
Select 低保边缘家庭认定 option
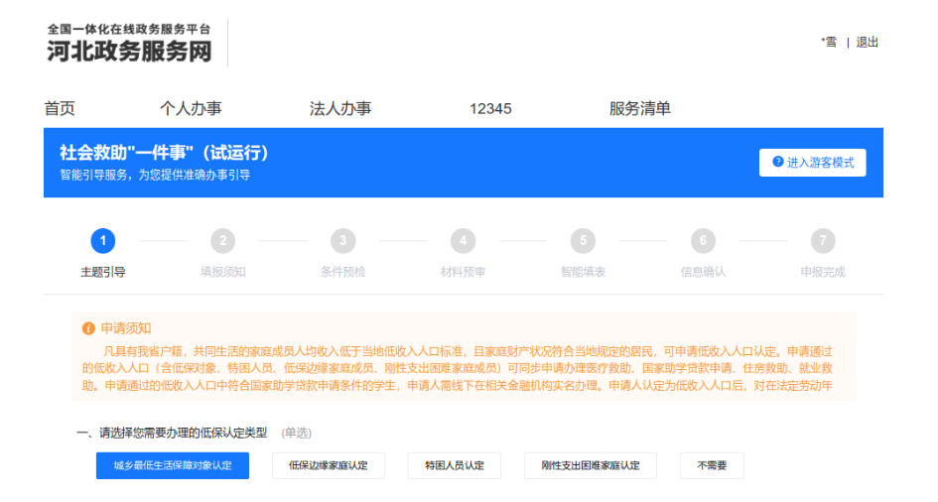[x=329, y=465]
